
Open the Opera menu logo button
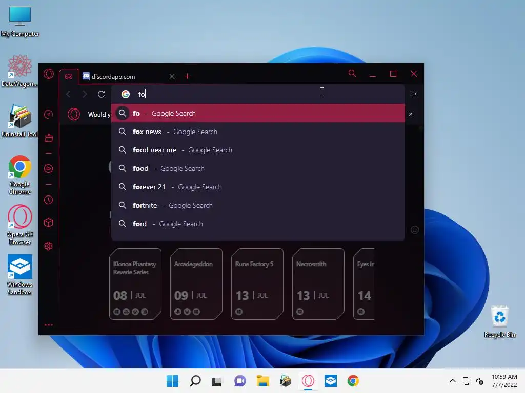pyautogui.click(x=49, y=74)
